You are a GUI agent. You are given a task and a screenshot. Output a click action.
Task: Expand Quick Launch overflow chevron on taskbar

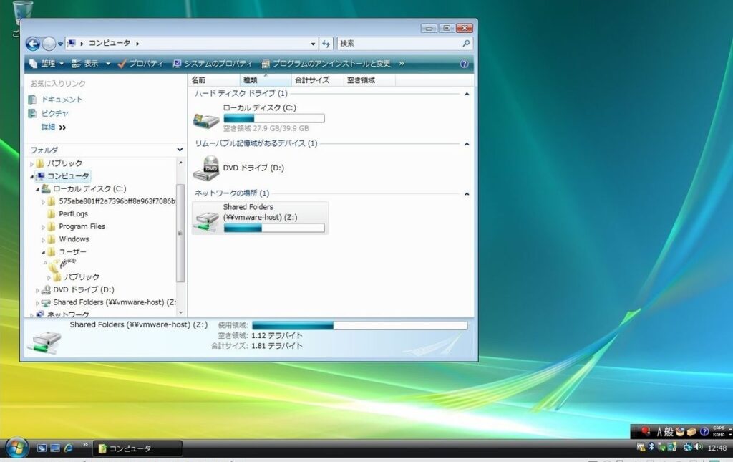(85, 444)
